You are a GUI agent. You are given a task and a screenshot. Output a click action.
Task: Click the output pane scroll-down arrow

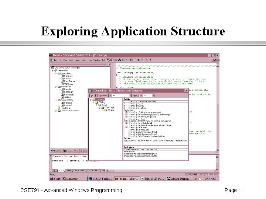pyautogui.click(x=217, y=168)
